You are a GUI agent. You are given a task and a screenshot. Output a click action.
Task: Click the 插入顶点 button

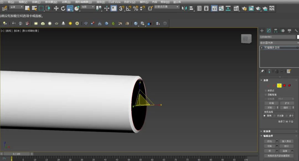pyautogui.click(x=286, y=141)
